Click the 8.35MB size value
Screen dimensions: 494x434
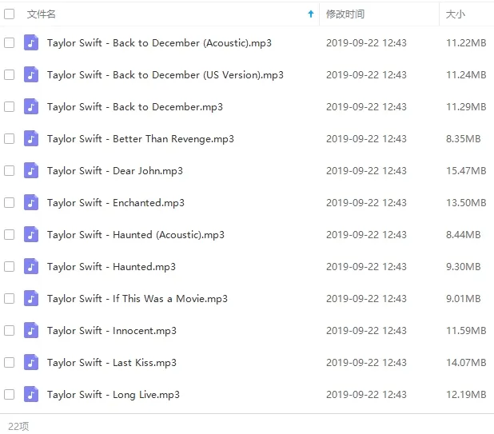[463, 139]
